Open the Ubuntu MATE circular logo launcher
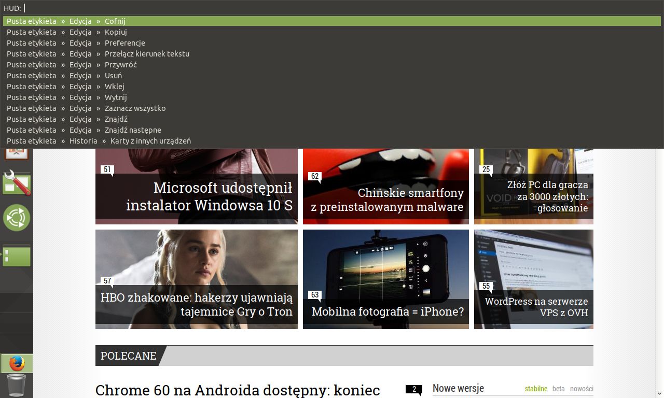This screenshot has width=664, height=398. coord(17,218)
